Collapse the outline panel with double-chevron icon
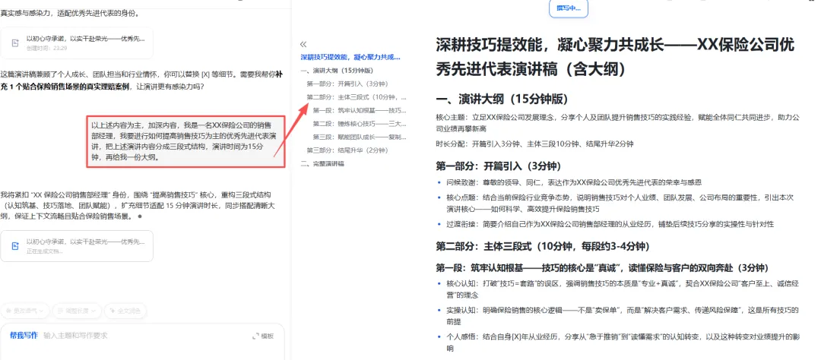The width and height of the screenshot is (821, 360). point(303,45)
